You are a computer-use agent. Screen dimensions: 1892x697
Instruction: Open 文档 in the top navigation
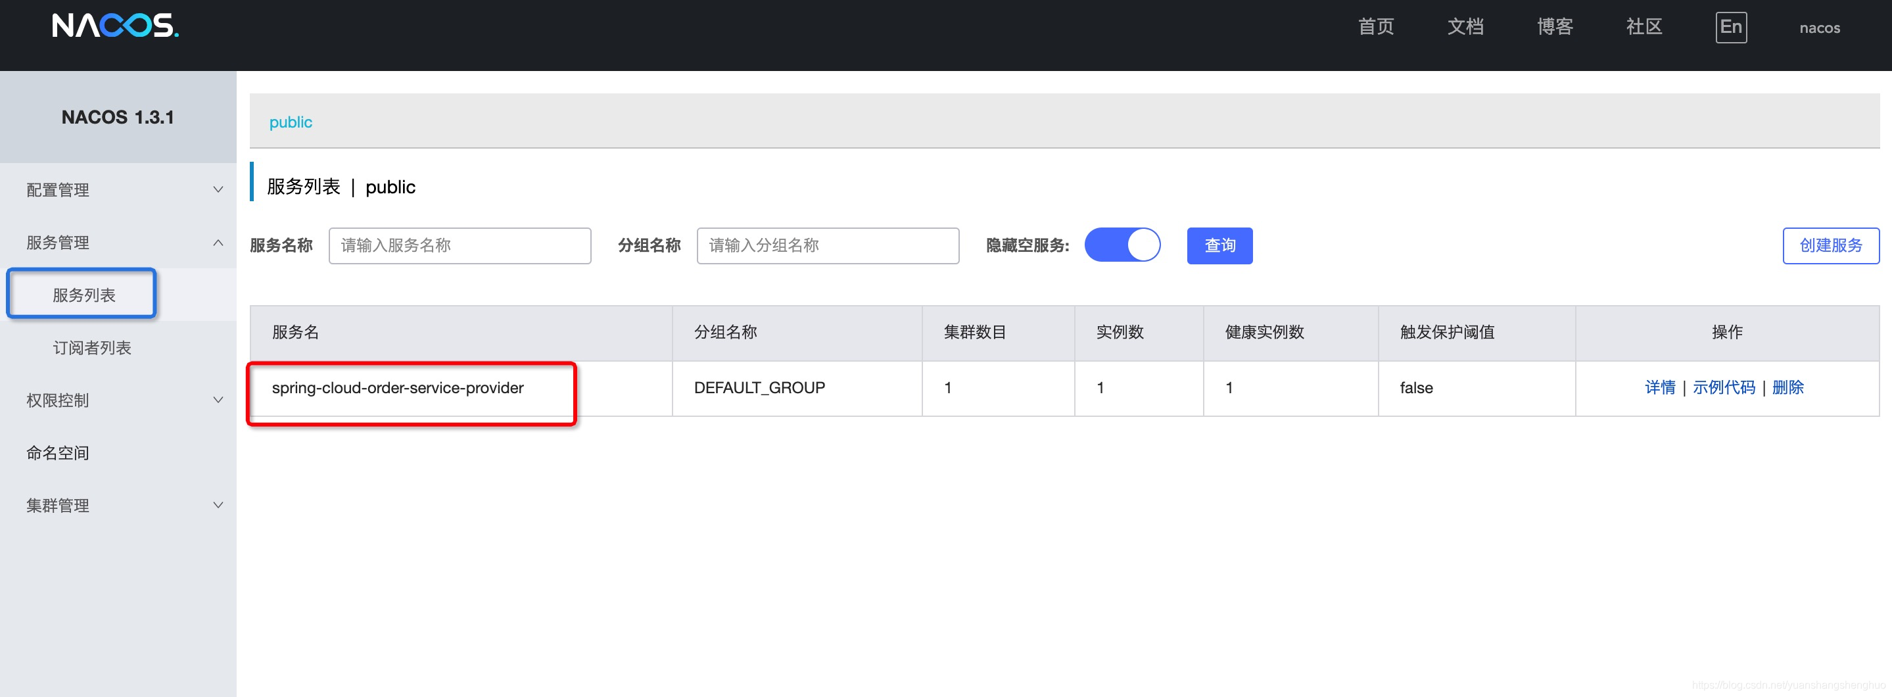(1465, 27)
